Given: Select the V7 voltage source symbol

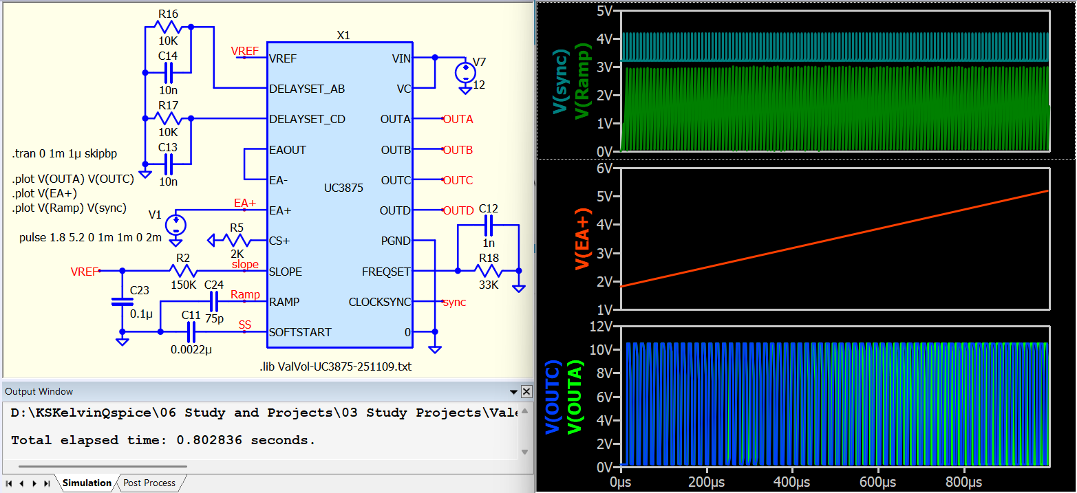Looking at the screenshot, I should [x=465, y=72].
